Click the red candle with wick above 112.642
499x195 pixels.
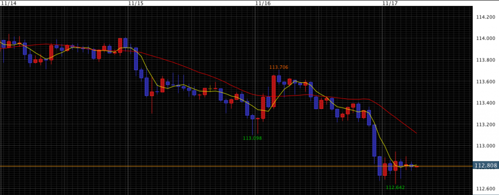(395, 167)
